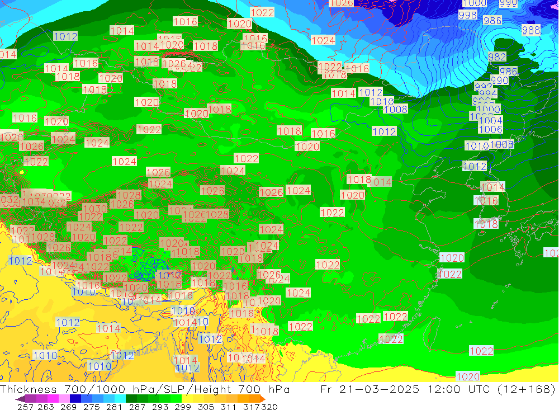The width and height of the screenshot is (559, 410).
Task: Click the orange right arrow of legend
Action: point(263,399)
